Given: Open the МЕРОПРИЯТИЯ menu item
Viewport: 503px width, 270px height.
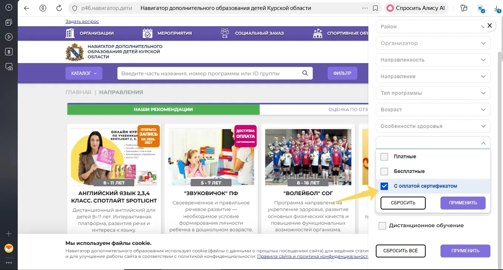Looking at the screenshot, I should 175,33.
